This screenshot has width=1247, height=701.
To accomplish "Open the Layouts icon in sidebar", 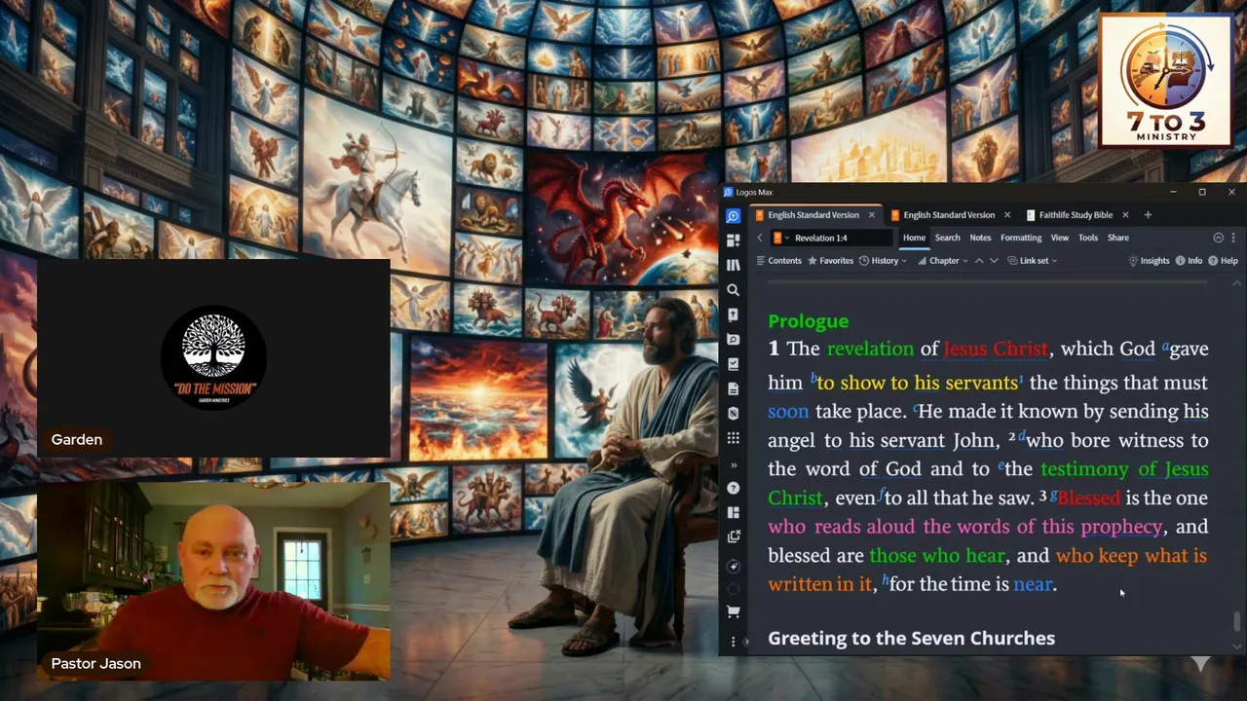I will [x=733, y=512].
